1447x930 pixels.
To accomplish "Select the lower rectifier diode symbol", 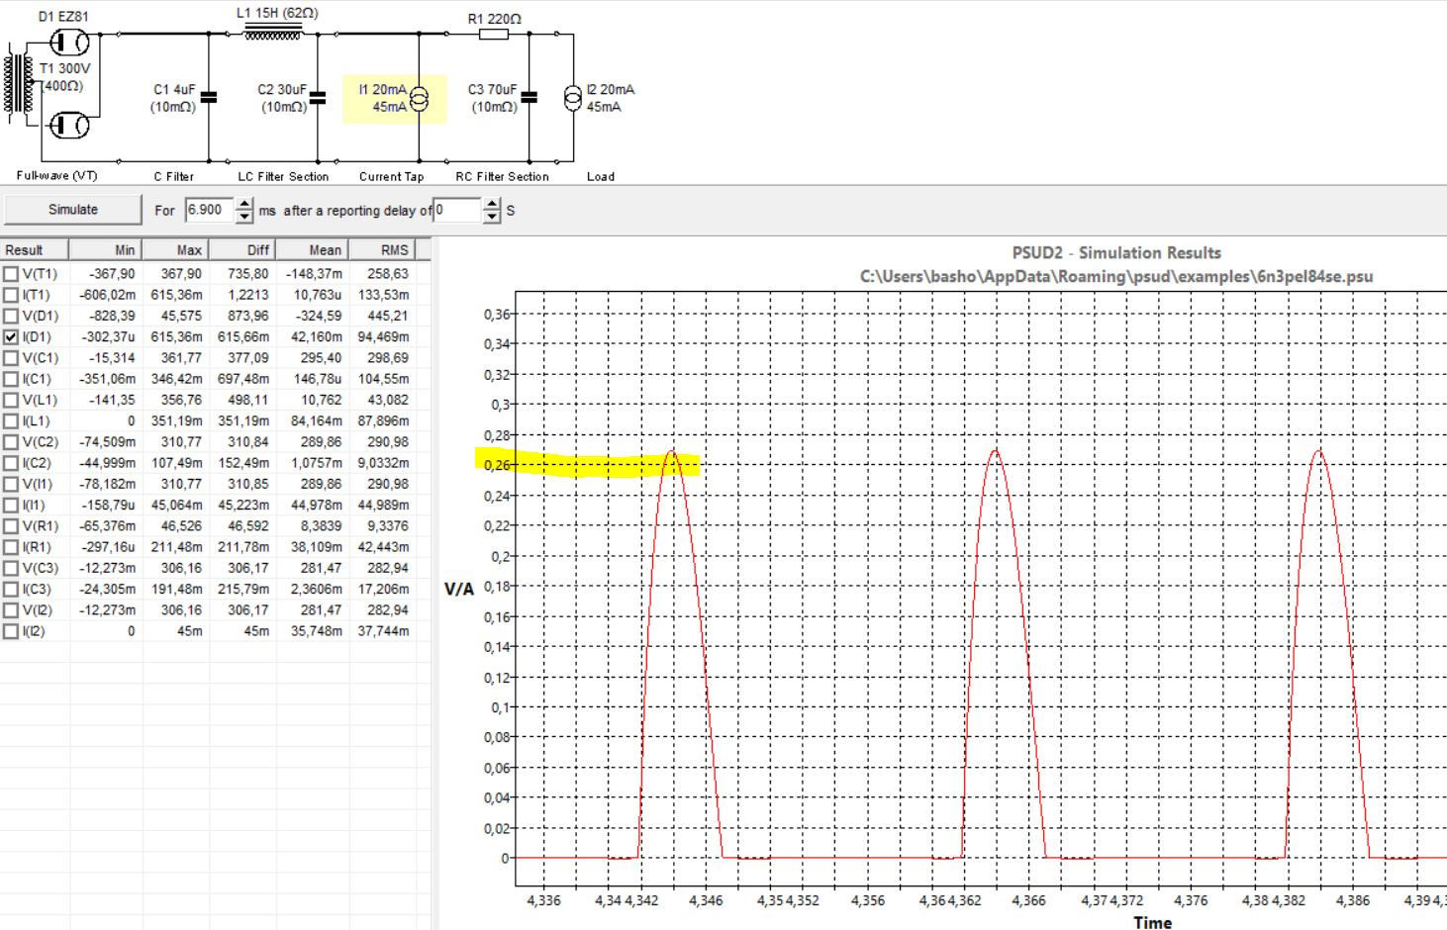I will (x=69, y=126).
